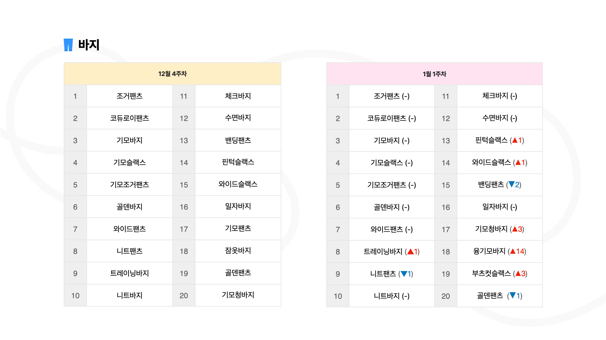Screen dimensions: 606x340
Task: Click red up arrow beside 트레이닝바지
Action: (410, 252)
